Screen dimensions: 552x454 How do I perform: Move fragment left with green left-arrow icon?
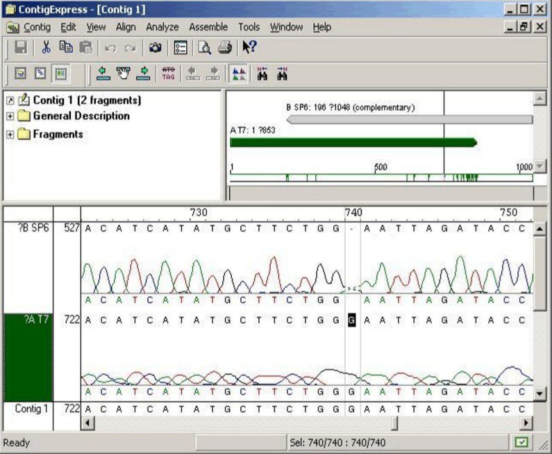pyautogui.click(x=103, y=74)
